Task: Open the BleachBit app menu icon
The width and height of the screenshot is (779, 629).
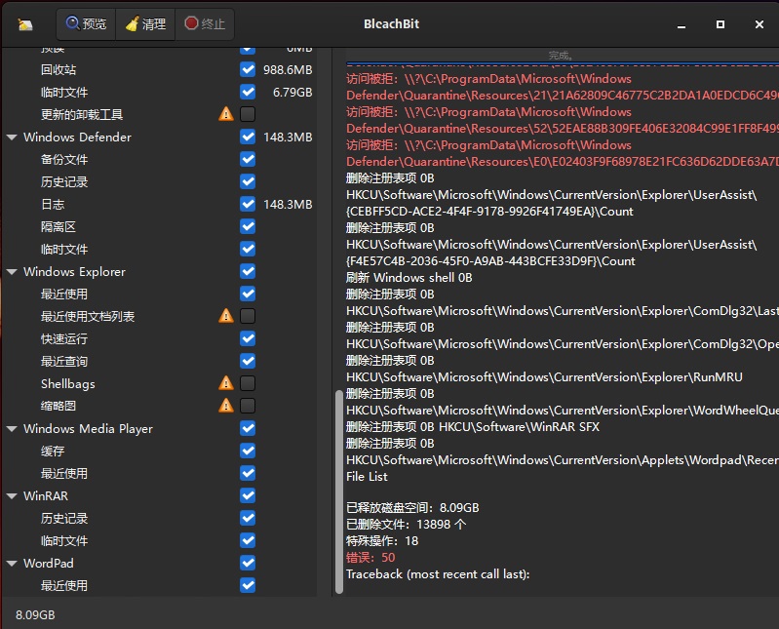Action: 24,24
